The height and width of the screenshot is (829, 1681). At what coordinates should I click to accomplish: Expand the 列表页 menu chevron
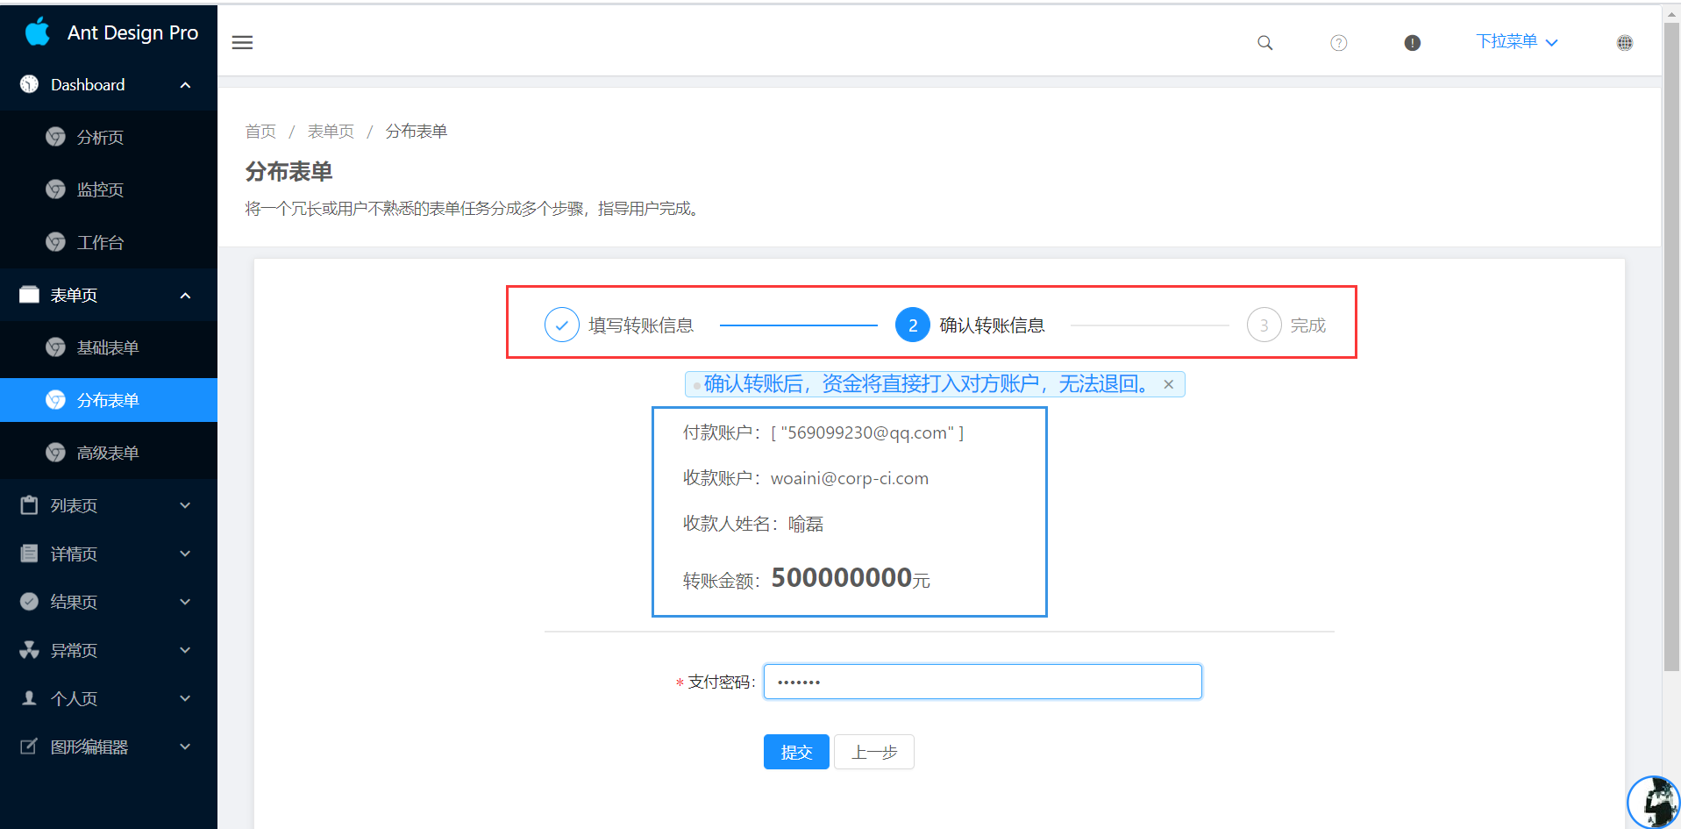pyautogui.click(x=185, y=505)
